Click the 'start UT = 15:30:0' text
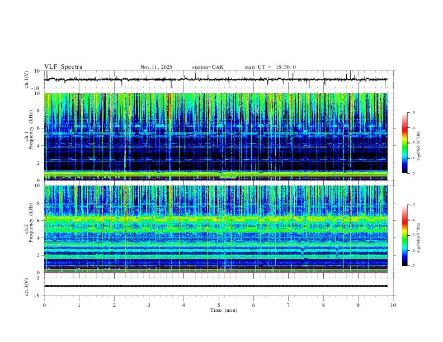The height and width of the screenshot is (342, 443). (270, 67)
